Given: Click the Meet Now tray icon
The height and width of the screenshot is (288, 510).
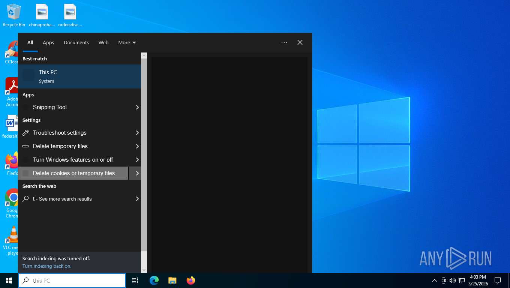Looking at the screenshot, I should (444, 280).
